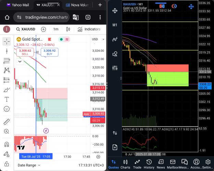Open the 1m timeframe selector
Image resolution: width=214 pixels, height=171 pixels.
(56, 29)
